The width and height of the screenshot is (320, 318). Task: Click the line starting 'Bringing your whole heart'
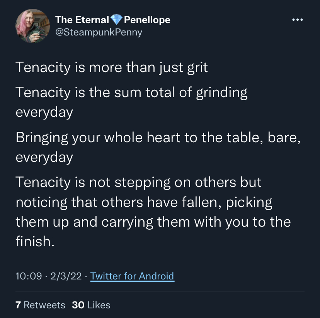click(158, 138)
